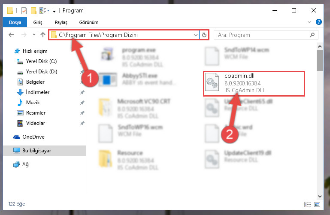Open the recent locations dropdown arrow
Image resolution: width=330 pixels, height=215 pixels.
pyautogui.click(x=34, y=35)
